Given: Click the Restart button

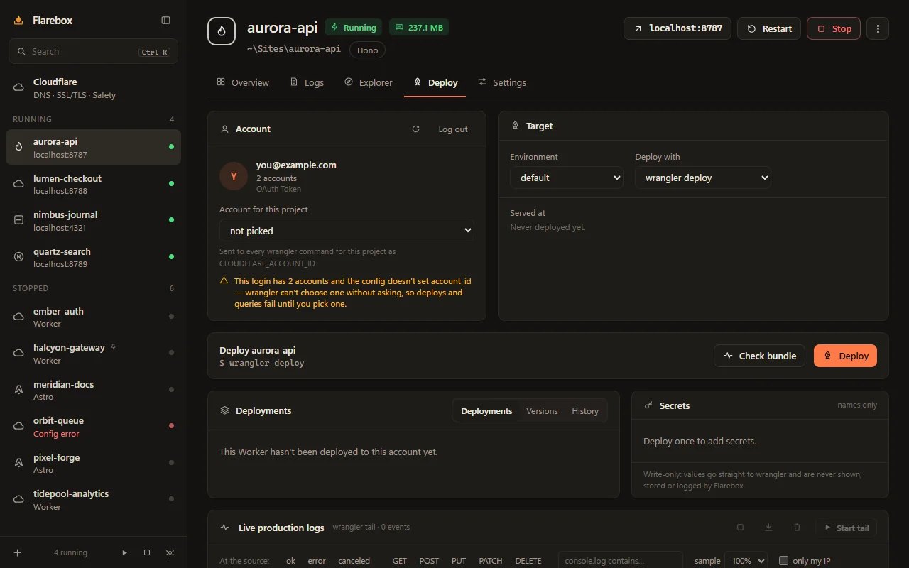Looking at the screenshot, I should point(769,28).
